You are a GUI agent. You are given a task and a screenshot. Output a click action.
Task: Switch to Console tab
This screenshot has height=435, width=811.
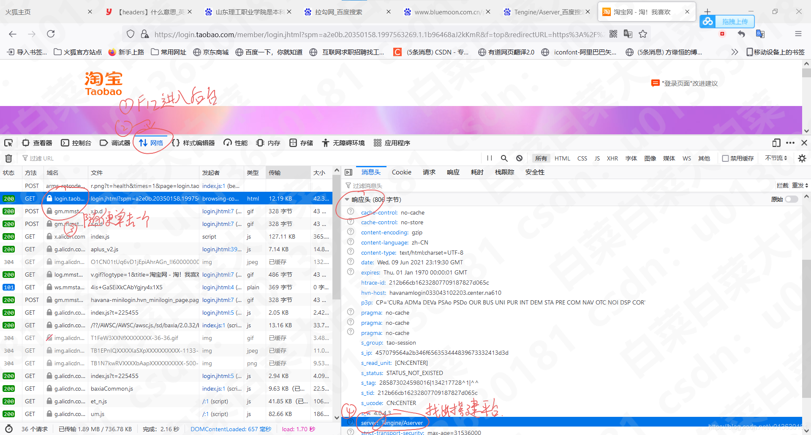(x=76, y=143)
